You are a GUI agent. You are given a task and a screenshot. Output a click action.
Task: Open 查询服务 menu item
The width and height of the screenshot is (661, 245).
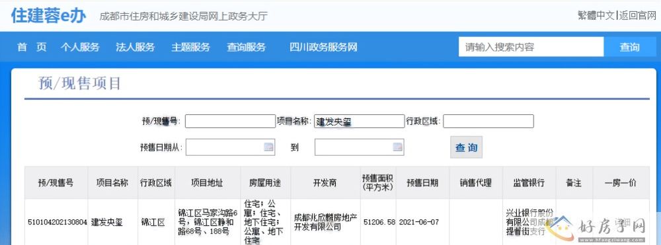click(246, 47)
